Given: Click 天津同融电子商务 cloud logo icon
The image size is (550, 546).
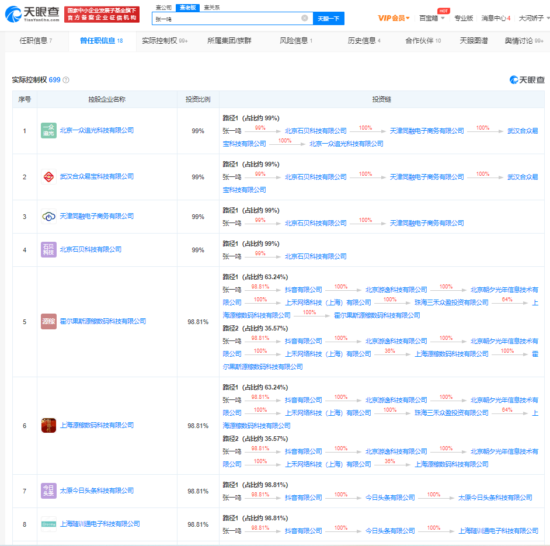Looking at the screenshot, I should 49,217.
